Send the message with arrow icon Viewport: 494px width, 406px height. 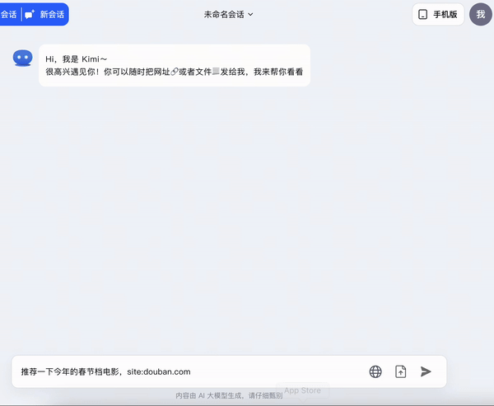[x=426, y=371]
